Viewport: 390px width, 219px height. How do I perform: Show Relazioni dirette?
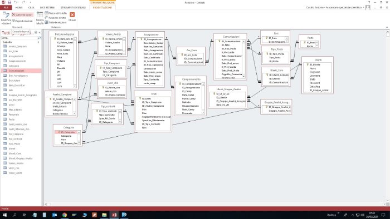click(x=56, y=18)
